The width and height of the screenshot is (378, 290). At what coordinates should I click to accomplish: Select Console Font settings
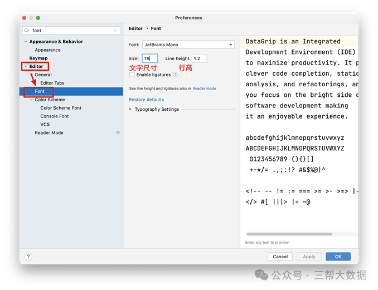tap(55, 116)
